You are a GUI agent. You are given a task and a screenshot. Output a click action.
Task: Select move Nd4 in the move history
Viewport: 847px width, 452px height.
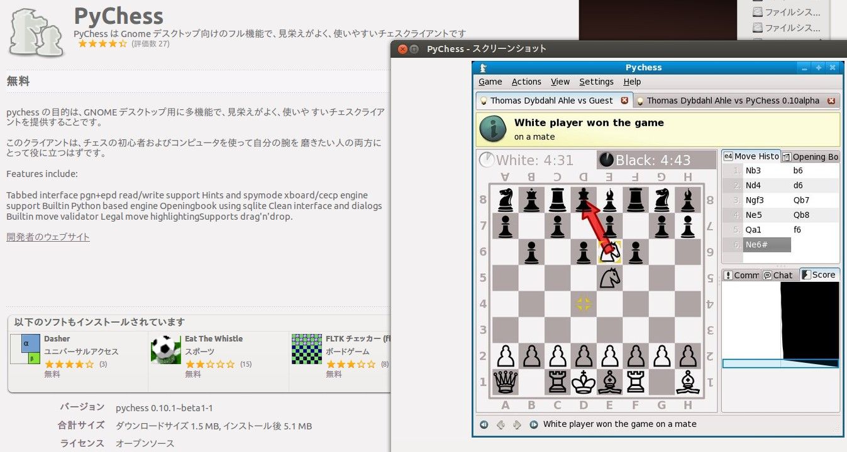(753, 185)
